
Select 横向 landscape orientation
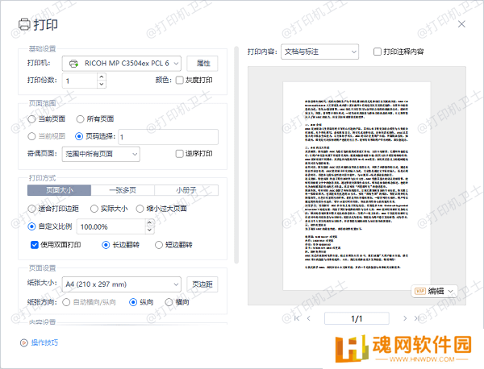click(169, 302)
